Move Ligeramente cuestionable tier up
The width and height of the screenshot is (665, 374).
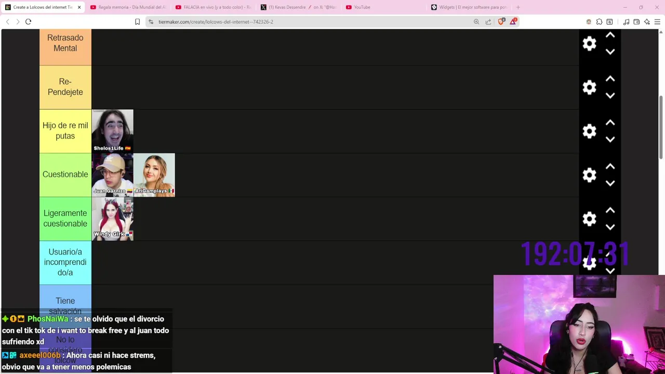610,210
